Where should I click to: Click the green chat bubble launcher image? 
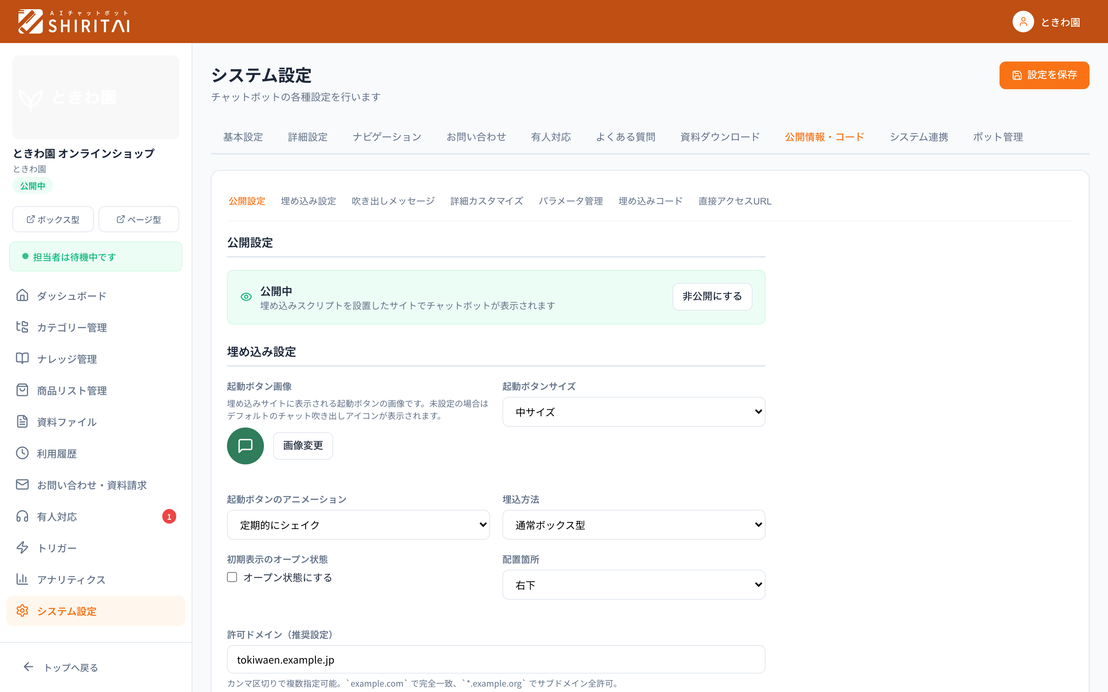coord(245,446)
